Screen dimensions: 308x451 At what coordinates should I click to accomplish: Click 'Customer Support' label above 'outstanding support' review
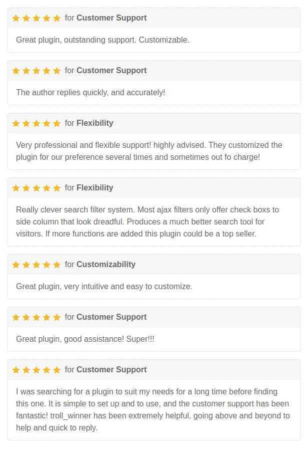(111, 18)
